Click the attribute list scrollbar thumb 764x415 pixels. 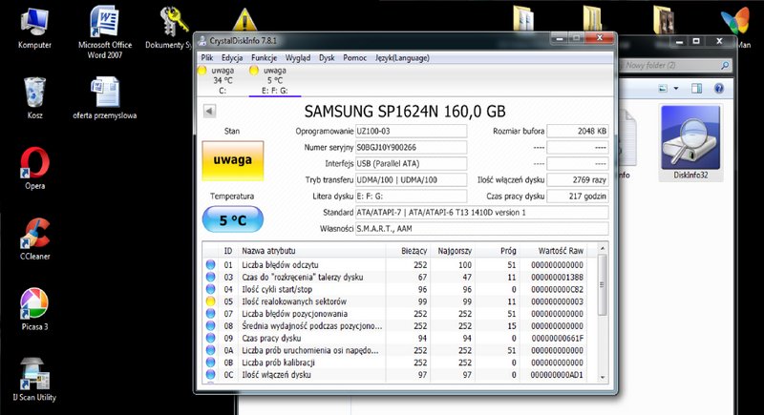[603, 285]
